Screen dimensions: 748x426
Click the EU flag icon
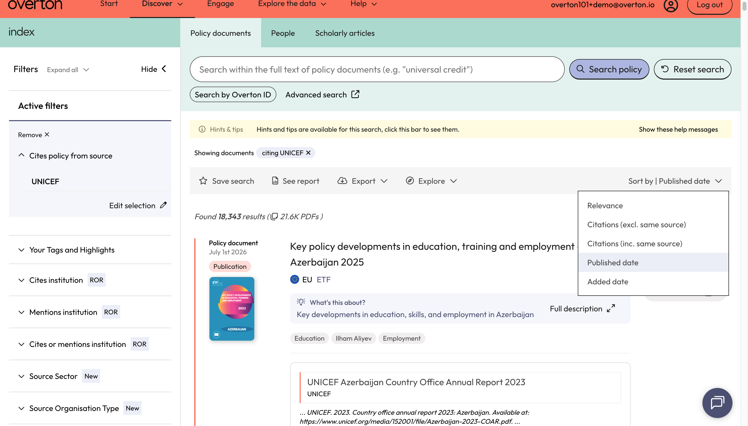[294, 279]
